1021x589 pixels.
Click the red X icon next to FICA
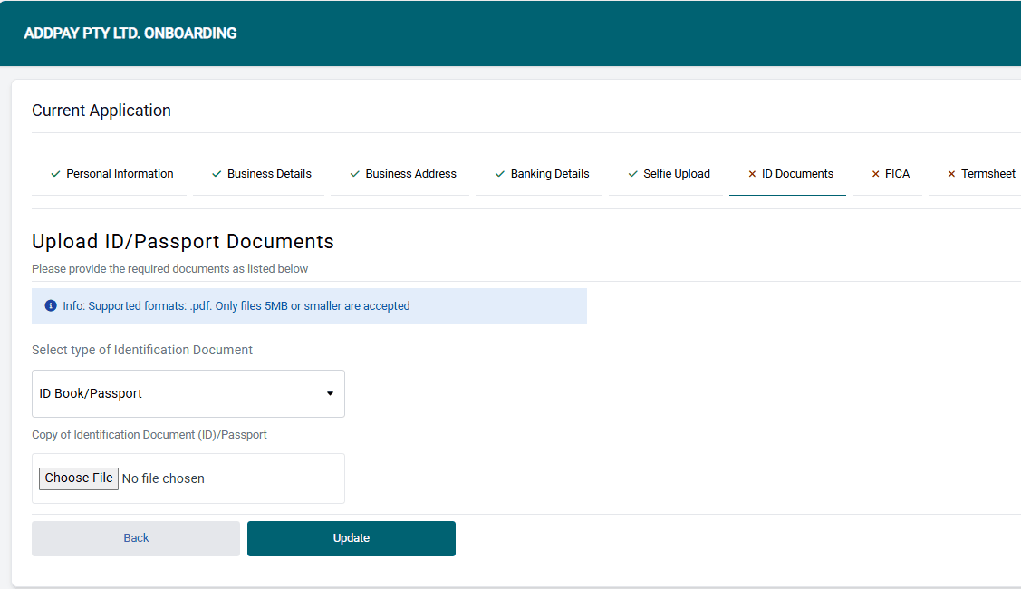coord(875,174)
